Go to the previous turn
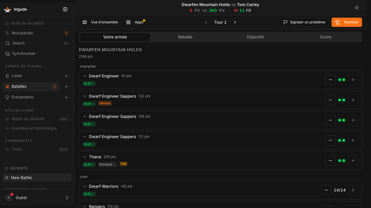The height and width of the screenshot is (208, 371). point(206,22)
